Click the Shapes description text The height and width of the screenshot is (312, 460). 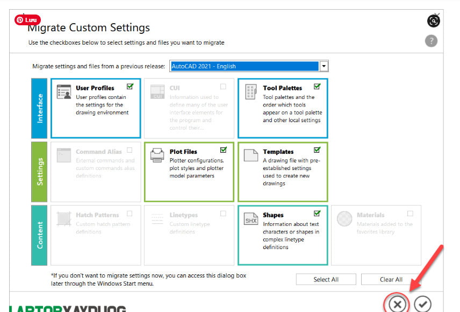click(291, 236)
